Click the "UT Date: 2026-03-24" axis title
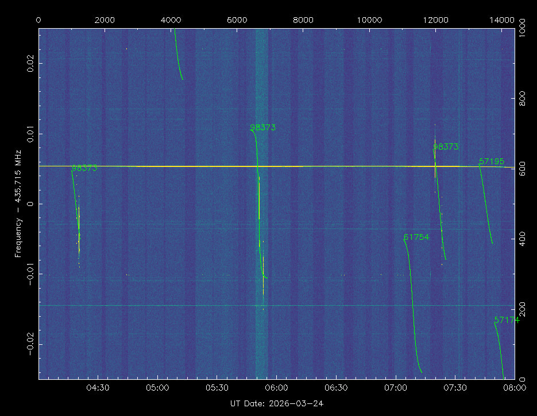 [276, 404]
